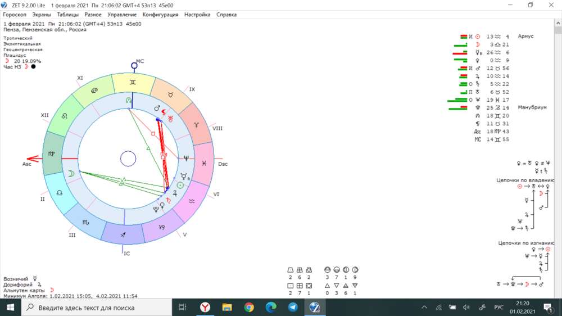Image resolution: width=562 pixels, height=316 pixels.
Task: Select the Virgo sign segment at the Ascendant
Action: coord(52,154)
